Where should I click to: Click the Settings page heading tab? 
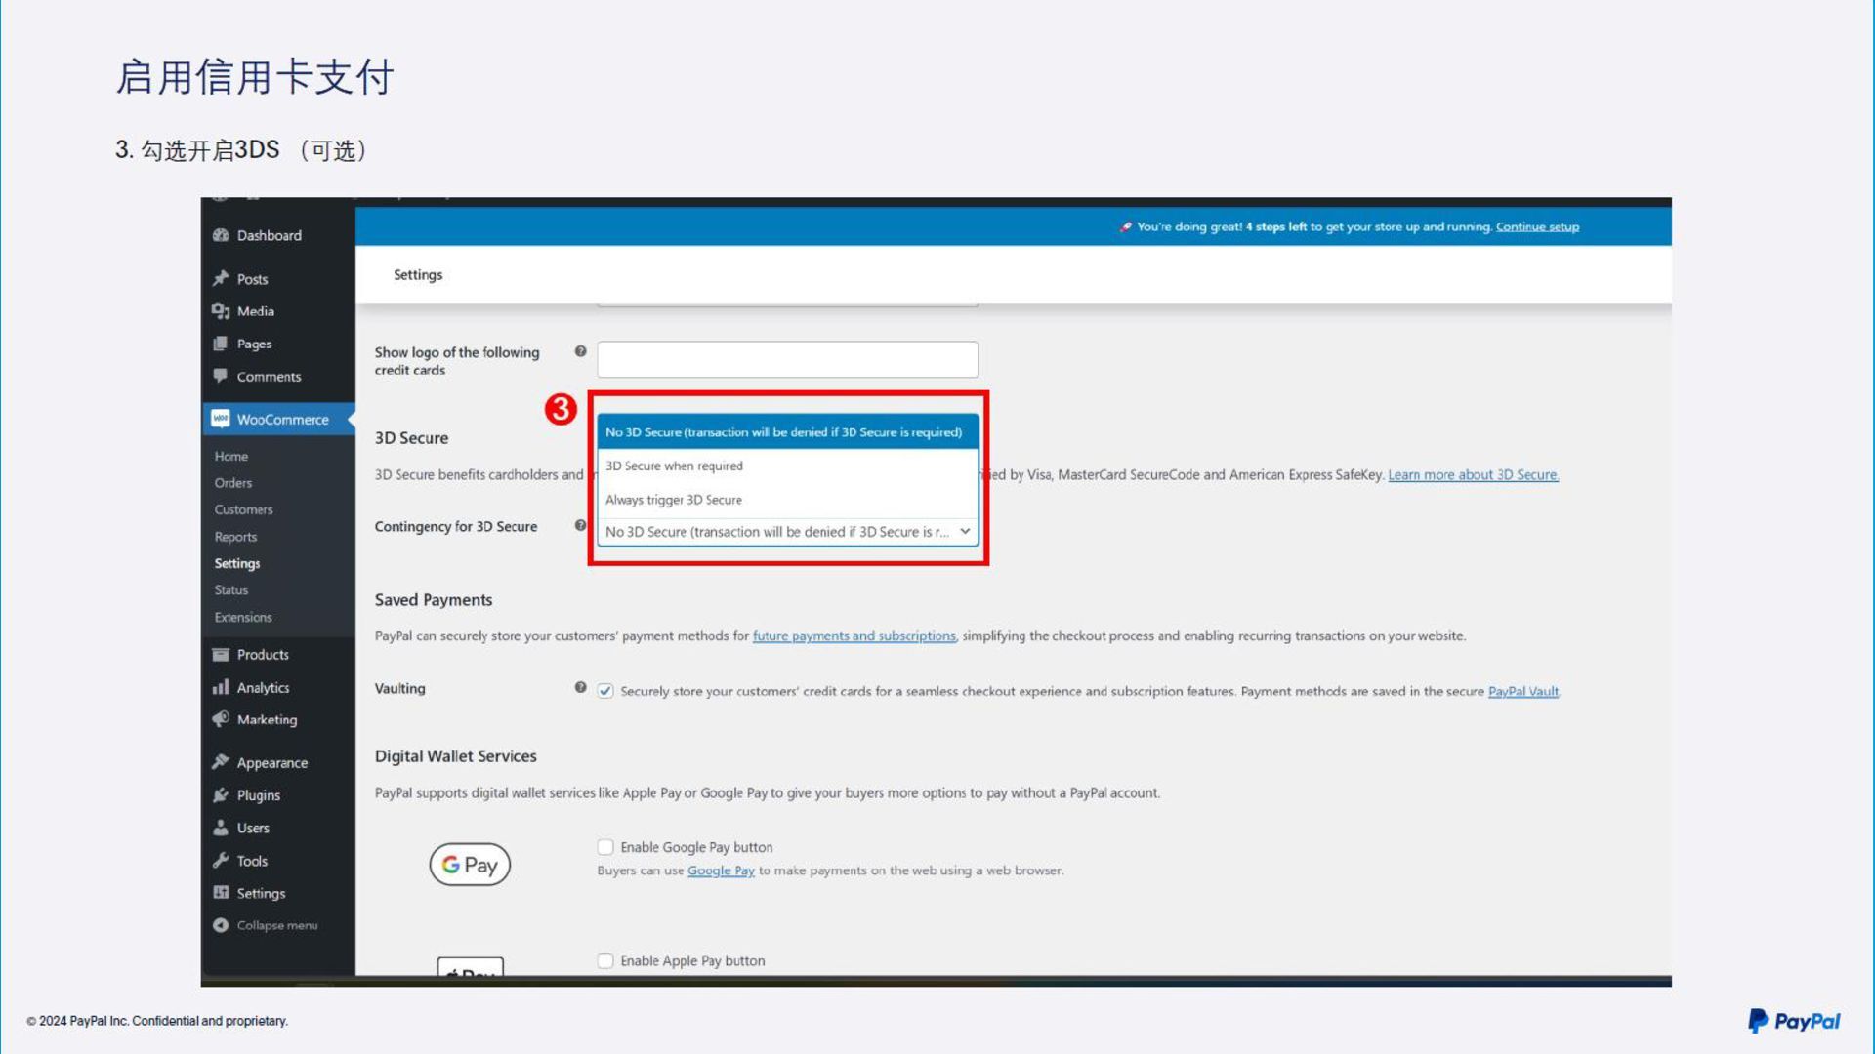(x=418, y=275)
